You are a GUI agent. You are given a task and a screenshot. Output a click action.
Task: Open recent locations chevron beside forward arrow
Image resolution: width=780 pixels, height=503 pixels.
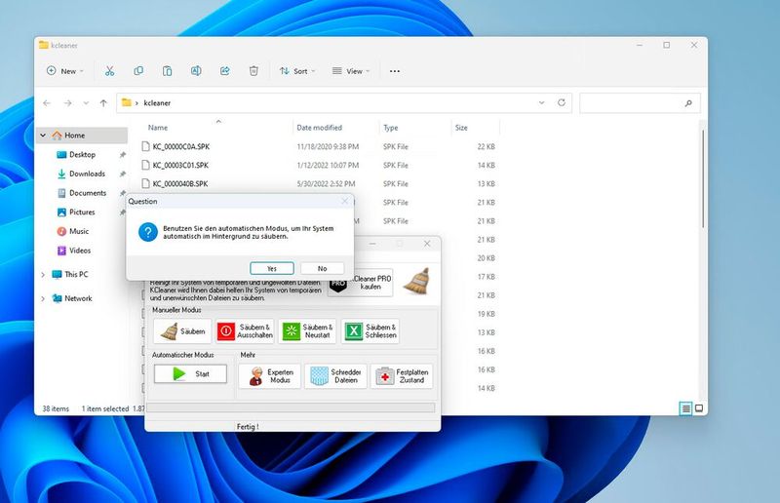tap(86, 103)
